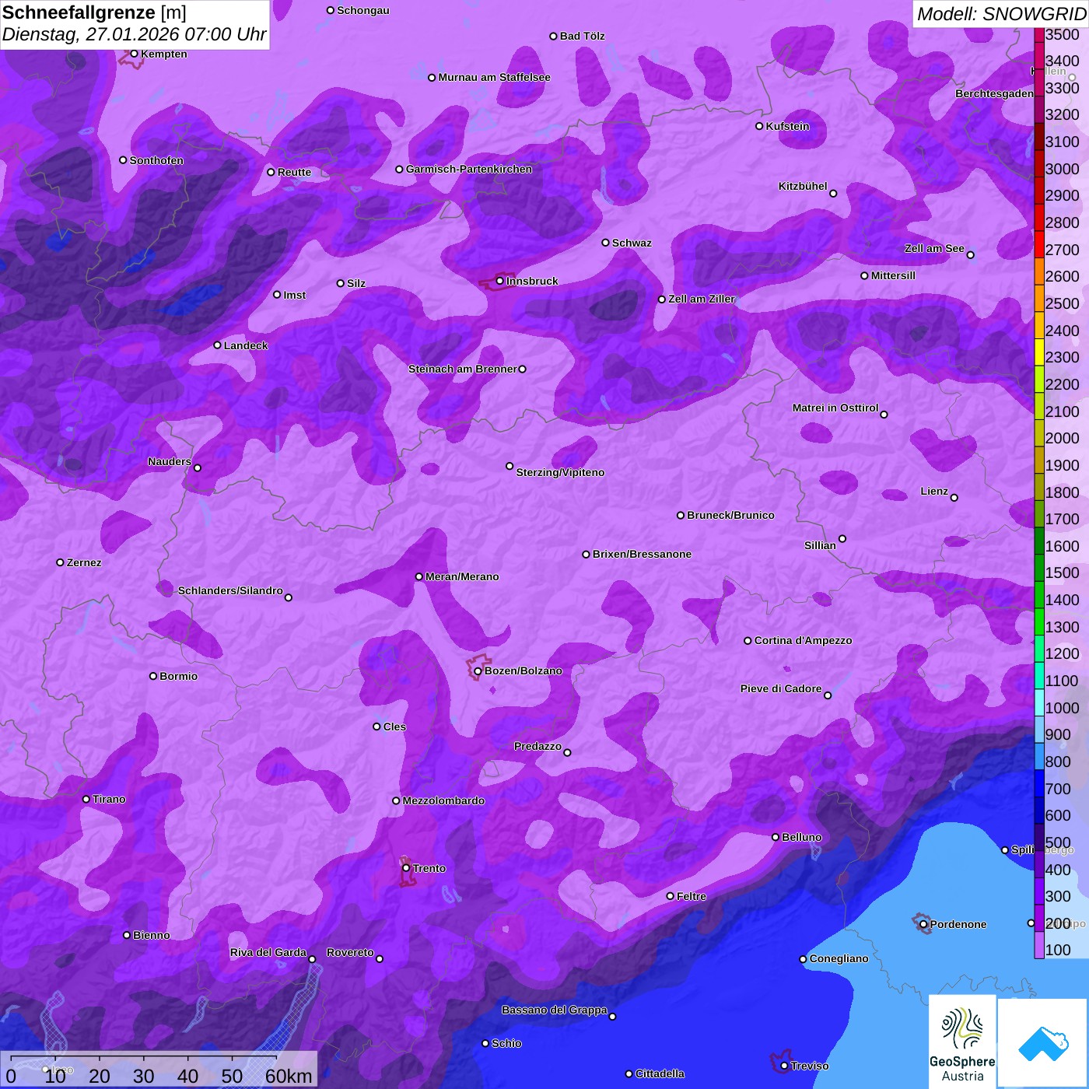
Task: Click the Schongau label
Action: [362, 10]
